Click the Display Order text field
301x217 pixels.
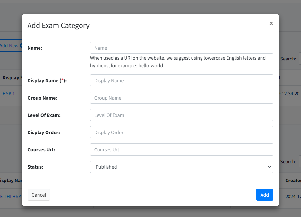coord(182,132)
